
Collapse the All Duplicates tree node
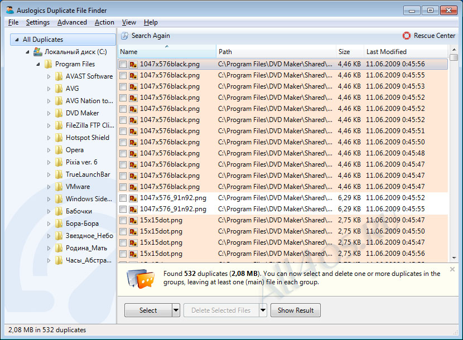[x=17, y=40]
